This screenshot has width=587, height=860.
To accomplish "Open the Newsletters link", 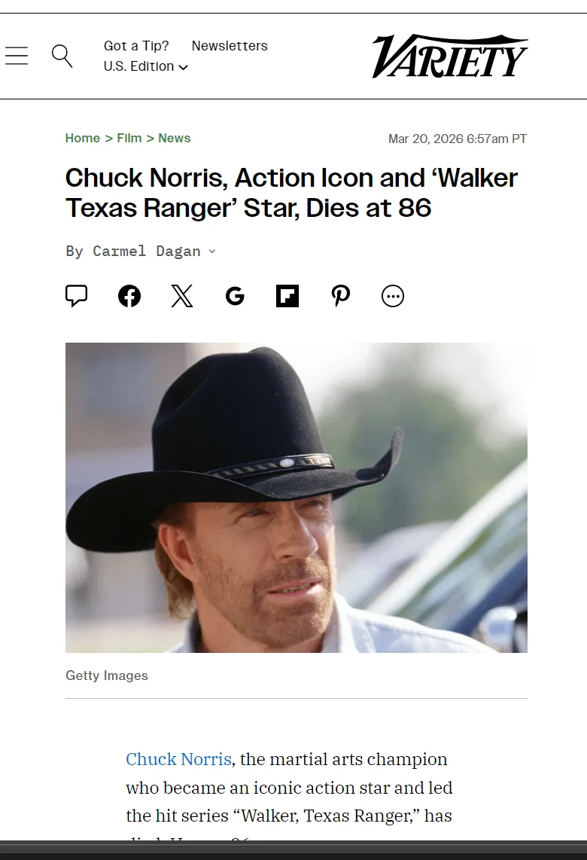I will pos(230,45).
